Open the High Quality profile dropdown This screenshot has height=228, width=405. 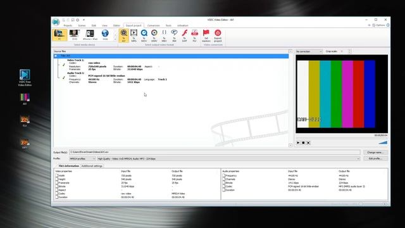[x=228, y=159]
